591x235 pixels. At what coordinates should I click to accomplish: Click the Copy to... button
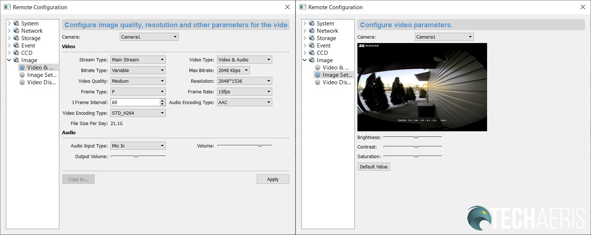78,179
